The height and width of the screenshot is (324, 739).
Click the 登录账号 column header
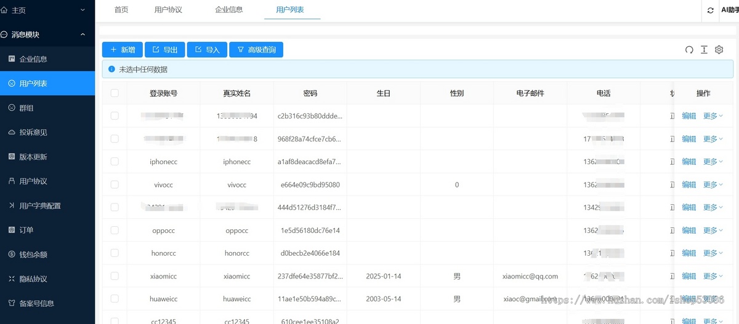coord(164,93)
